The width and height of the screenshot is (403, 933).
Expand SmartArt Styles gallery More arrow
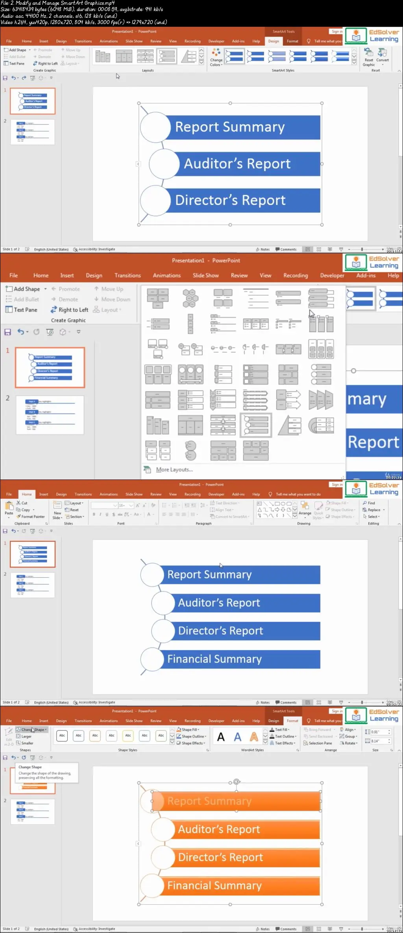pyautogui.click(x=354, y=62)
